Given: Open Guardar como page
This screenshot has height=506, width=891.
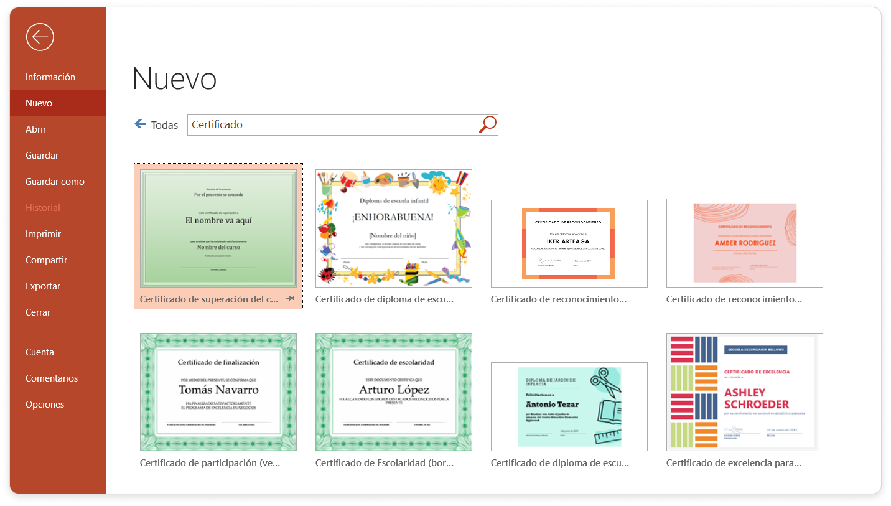Looking at the screenshot, I should (x=55, y=182).
